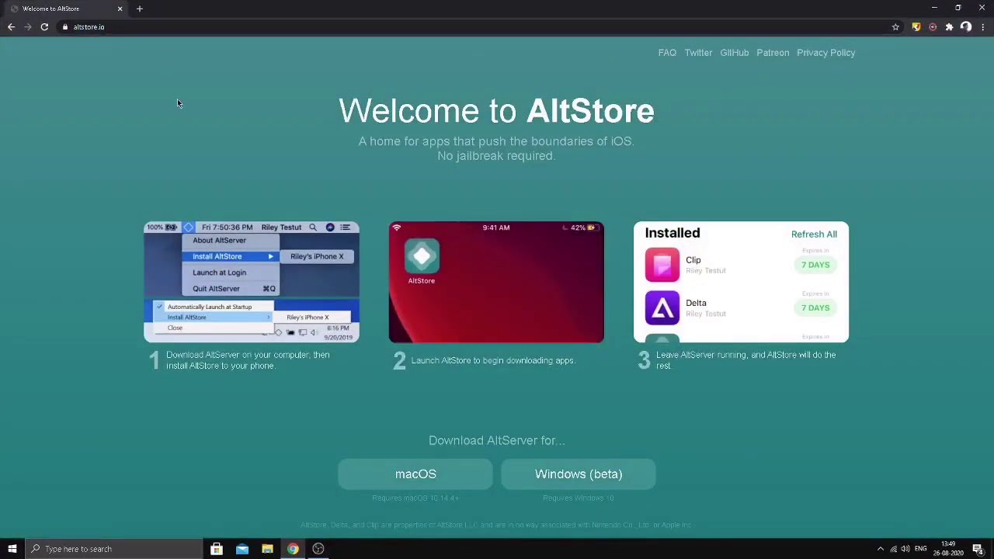Open the Privacy Policy link
Image resolution: width=994 pixels, height=559 pixels.
tap(825, 53)
